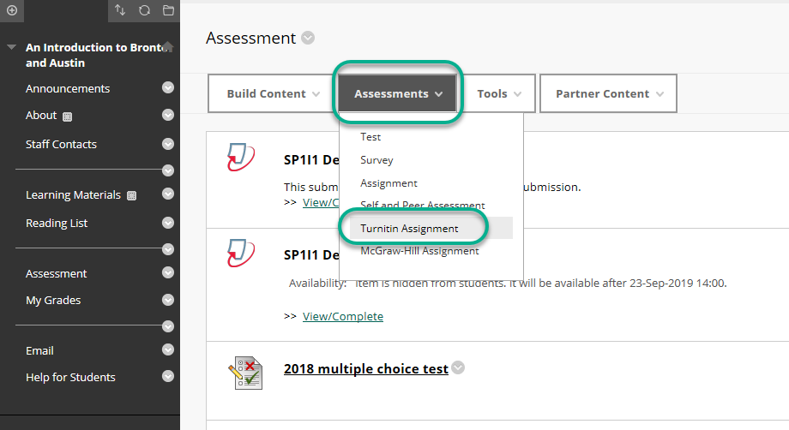Select McGraw-Hill Assignment option

point(419,251)
